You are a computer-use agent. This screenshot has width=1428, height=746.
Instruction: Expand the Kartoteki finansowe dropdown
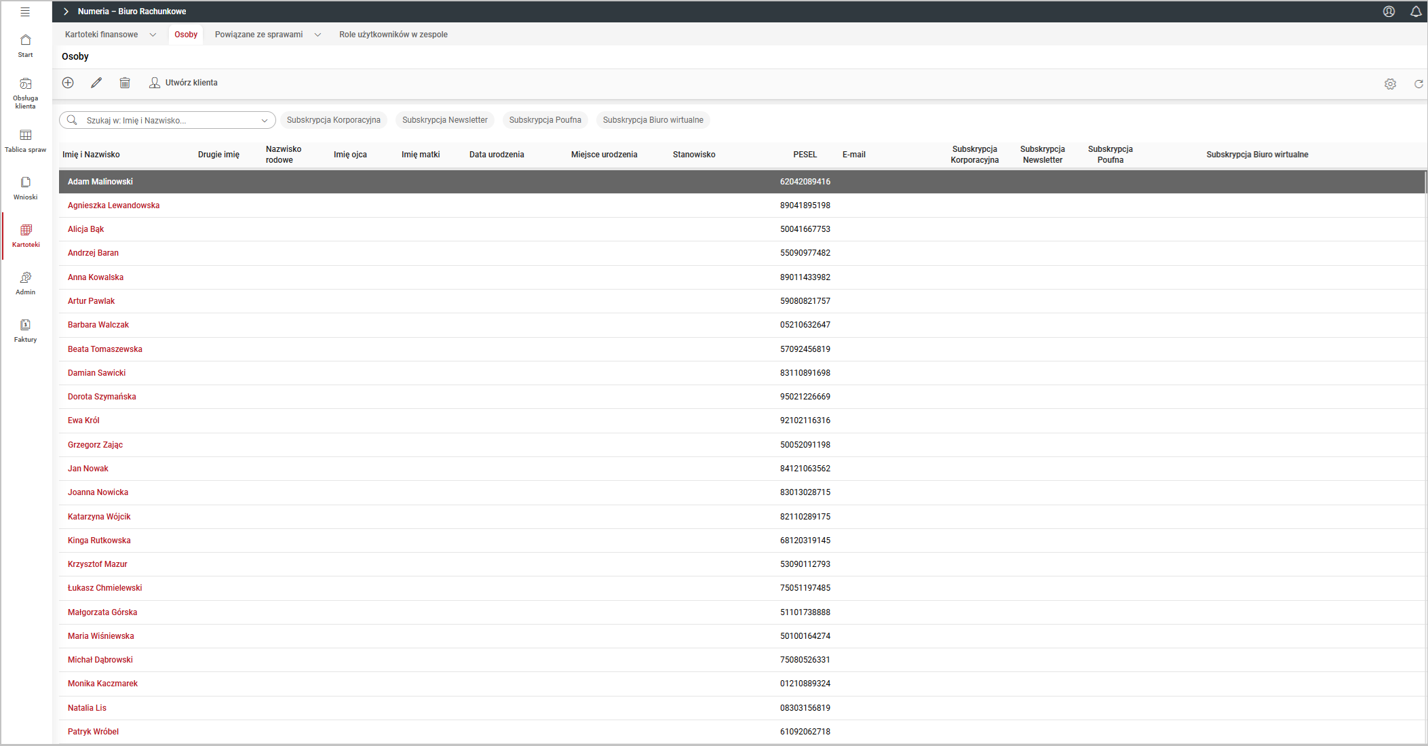(153, 35)
